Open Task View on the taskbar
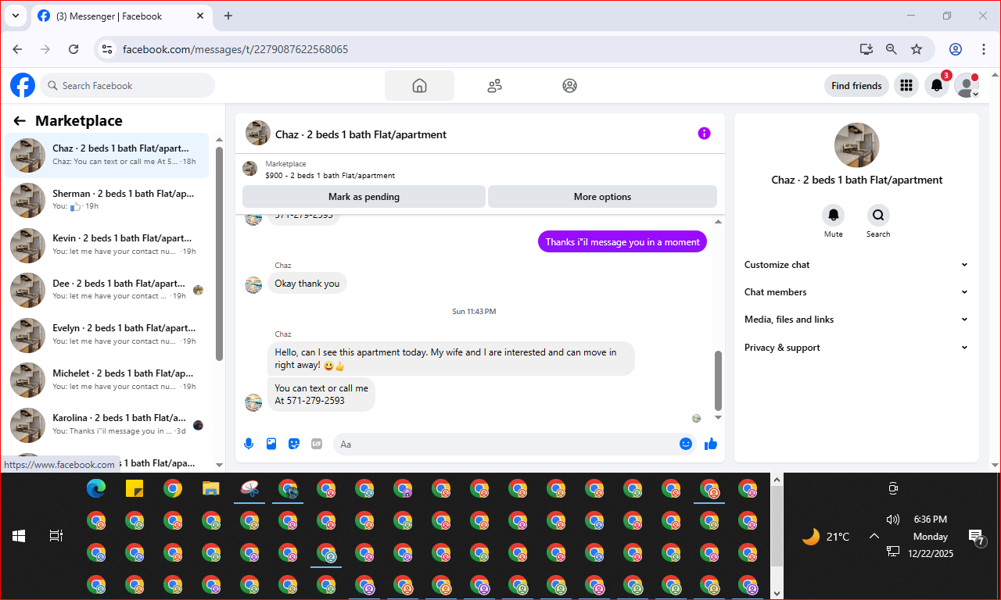Screen dimensions: 1001x600 coord(56,536)
